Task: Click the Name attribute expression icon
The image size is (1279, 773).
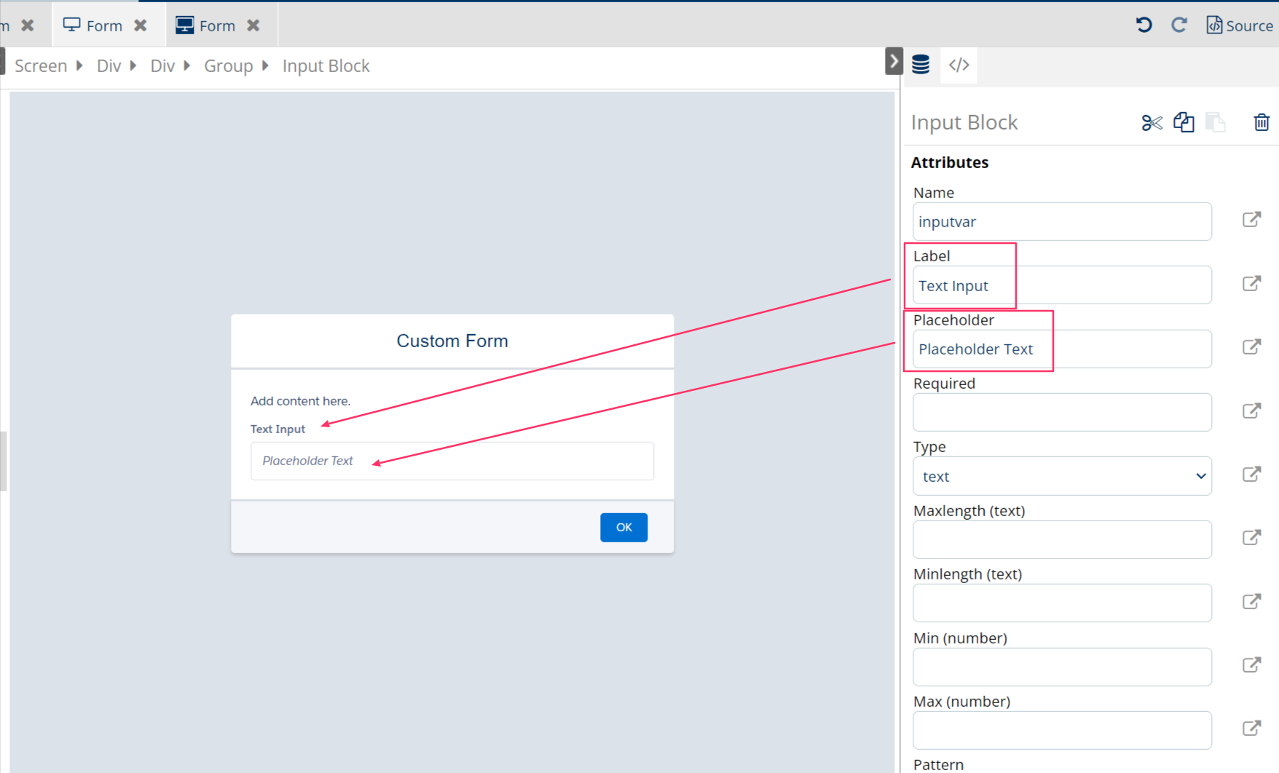Action: 1251,220
